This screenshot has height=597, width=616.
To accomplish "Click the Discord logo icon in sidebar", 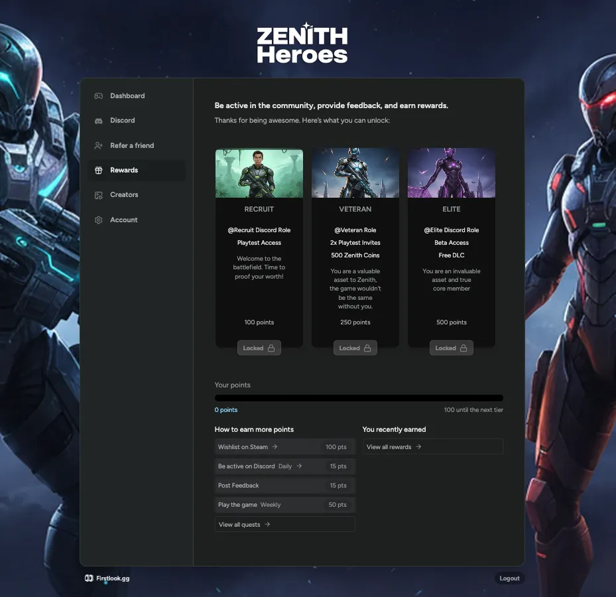I will click(x=98, y=121).
